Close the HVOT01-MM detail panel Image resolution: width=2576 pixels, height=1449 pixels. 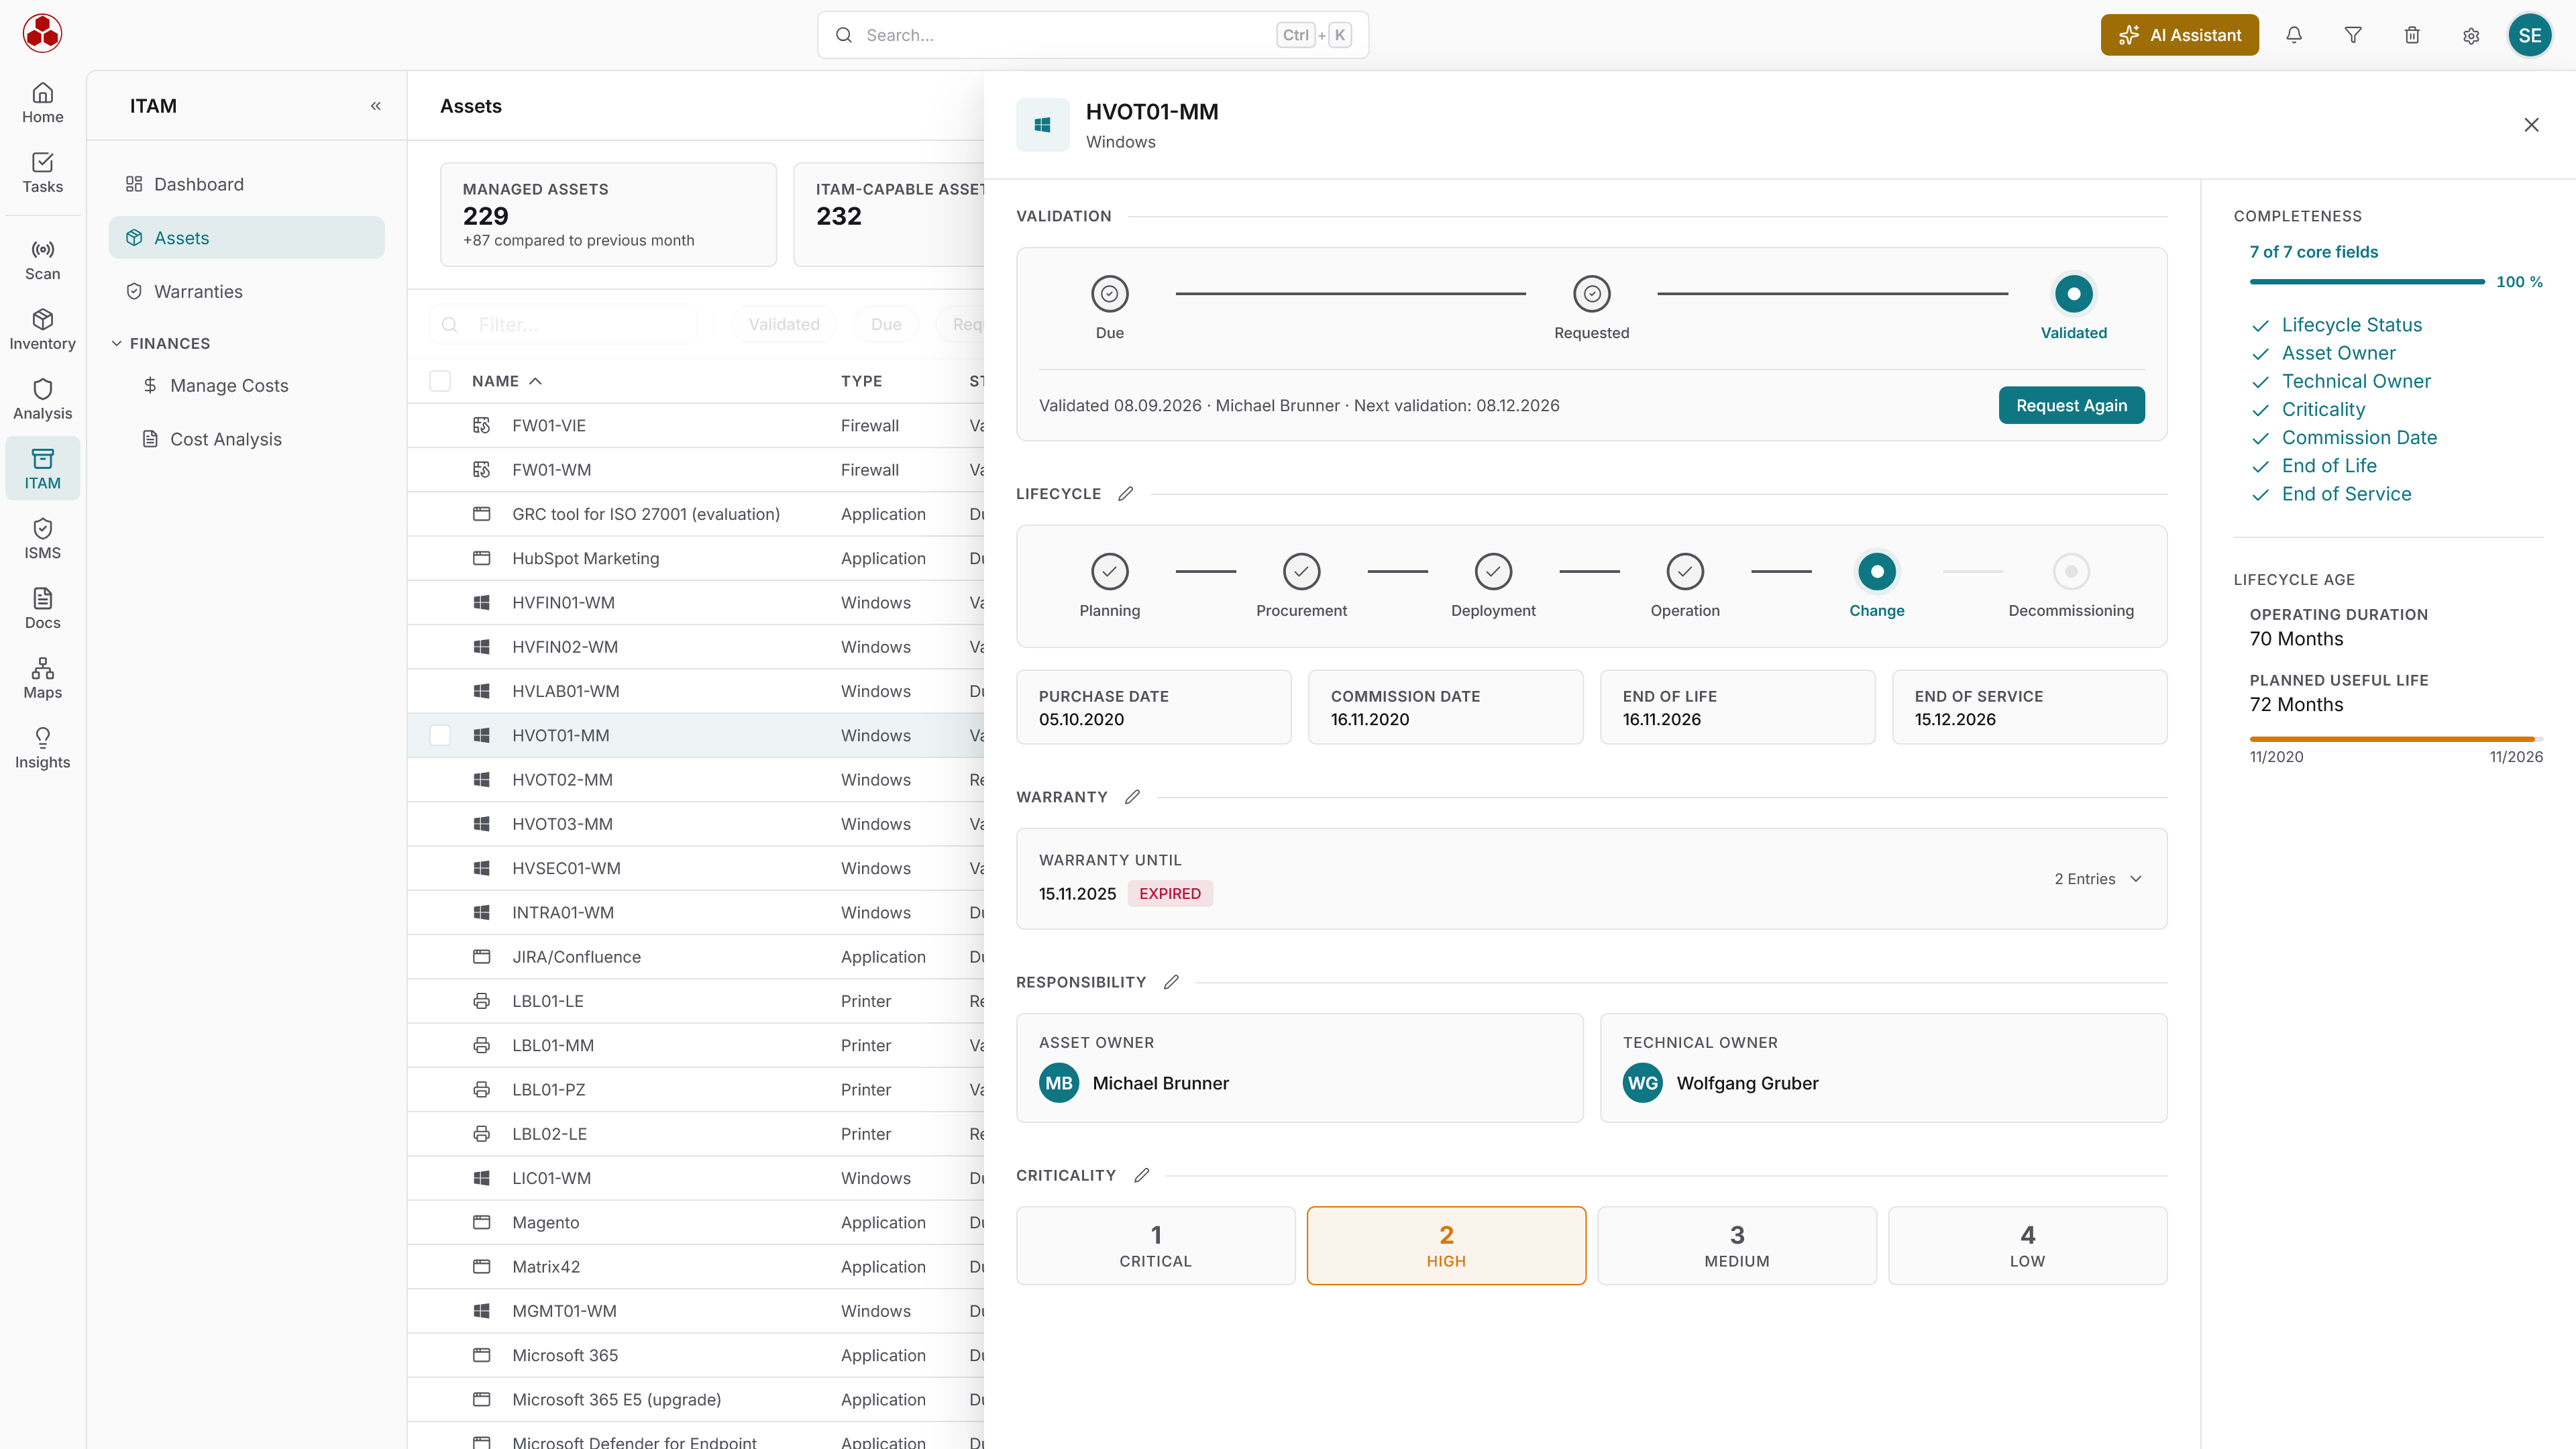(x=2531, y=125)
